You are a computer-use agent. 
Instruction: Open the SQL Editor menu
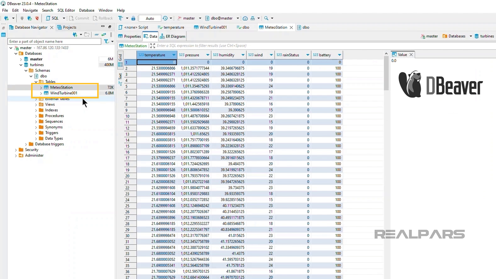coord(66,10)
